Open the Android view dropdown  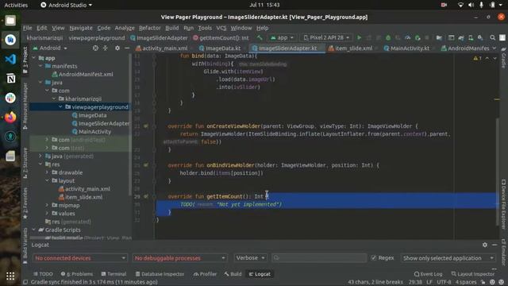tap(50, 48)
